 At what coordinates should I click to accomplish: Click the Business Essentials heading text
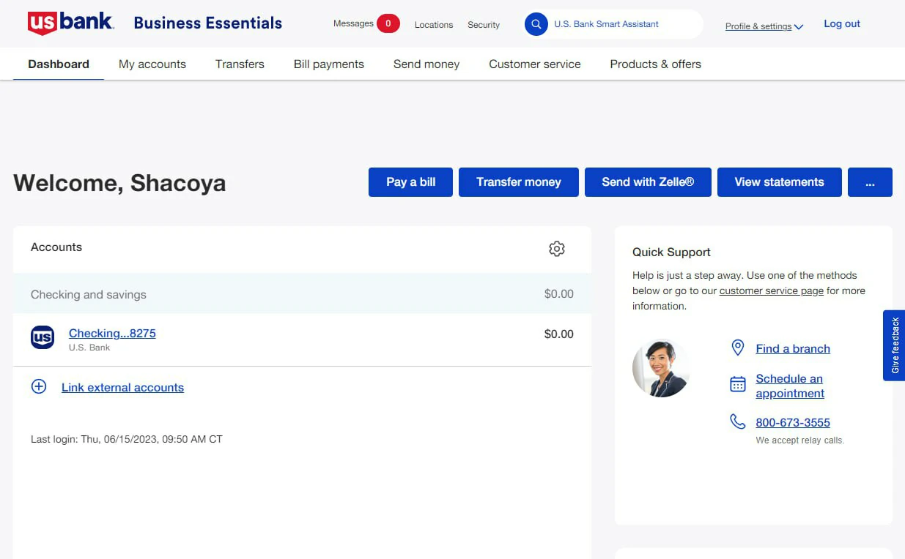208,23
